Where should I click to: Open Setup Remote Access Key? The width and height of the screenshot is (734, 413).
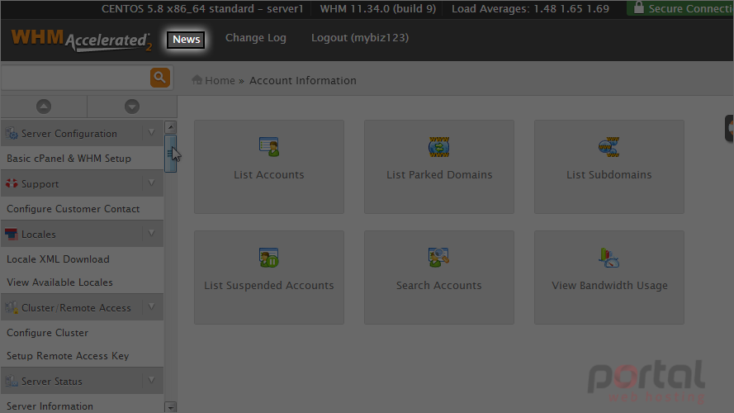[x=68, y=356]
